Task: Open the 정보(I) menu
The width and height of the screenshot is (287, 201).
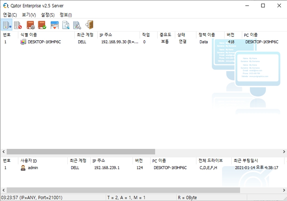Action: click(x=66, y=15)
